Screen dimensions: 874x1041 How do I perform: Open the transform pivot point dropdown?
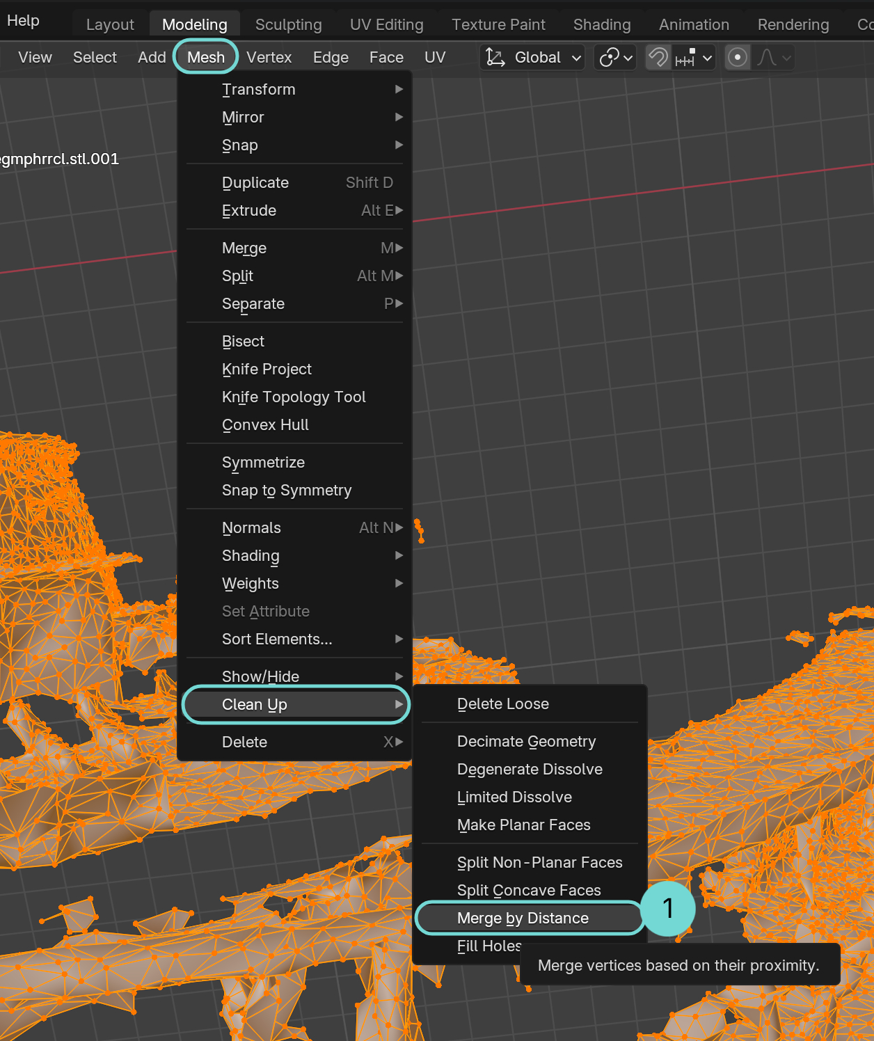coord(628,58)
